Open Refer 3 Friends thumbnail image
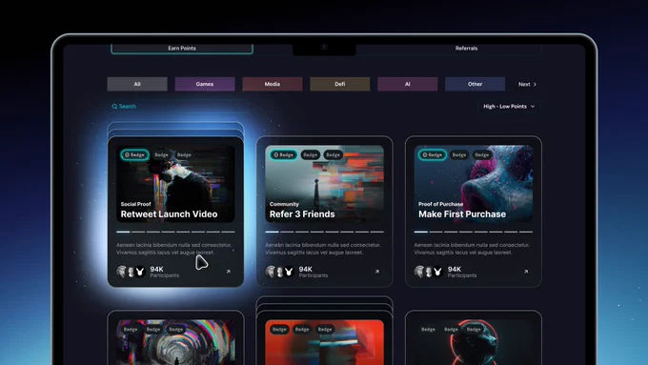 (324, 184)
